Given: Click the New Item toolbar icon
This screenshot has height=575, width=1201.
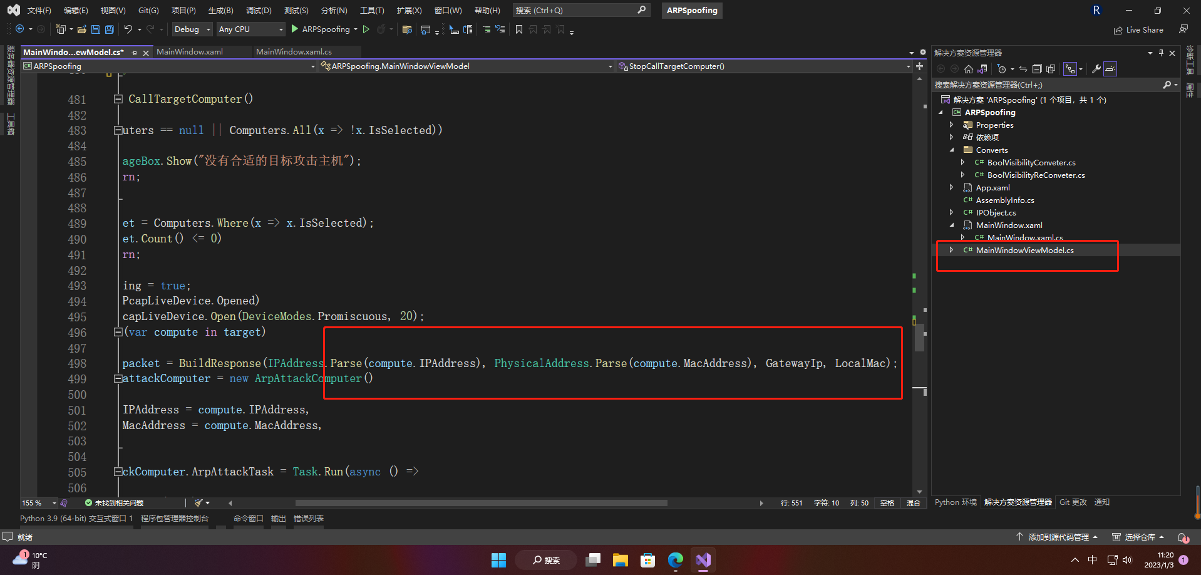Looking at the screenshot, I should click(x=60, y=29).
